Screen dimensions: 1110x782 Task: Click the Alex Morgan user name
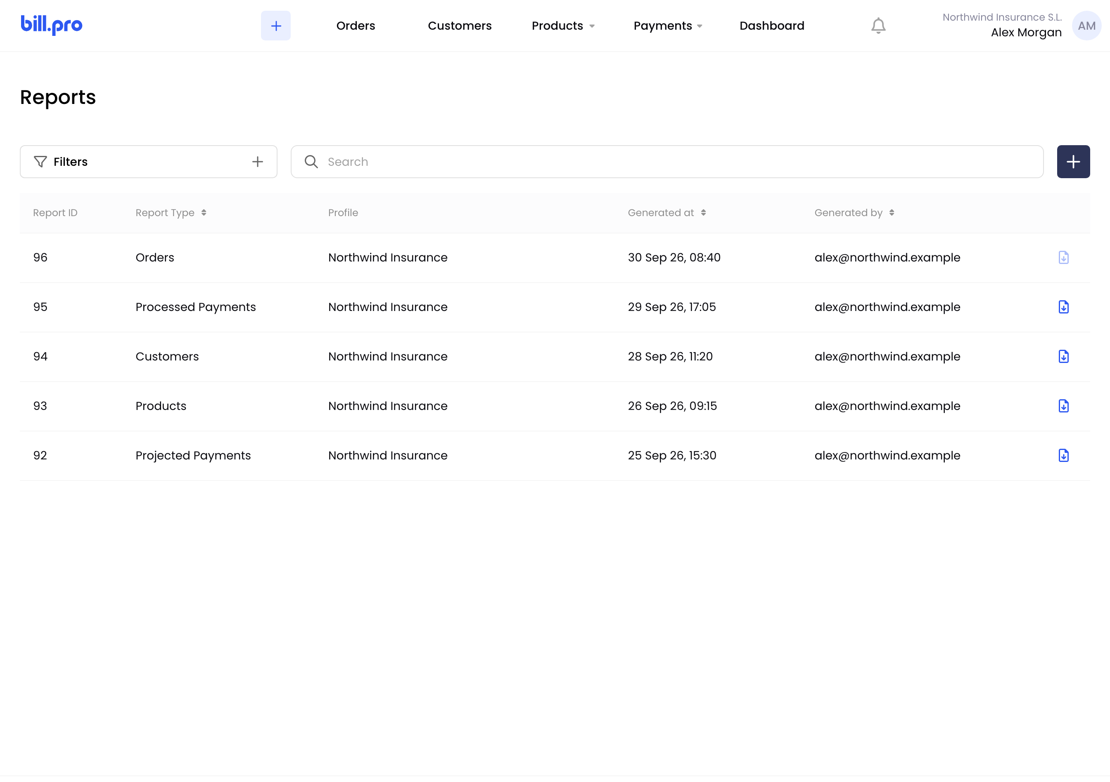[1026, 33]
